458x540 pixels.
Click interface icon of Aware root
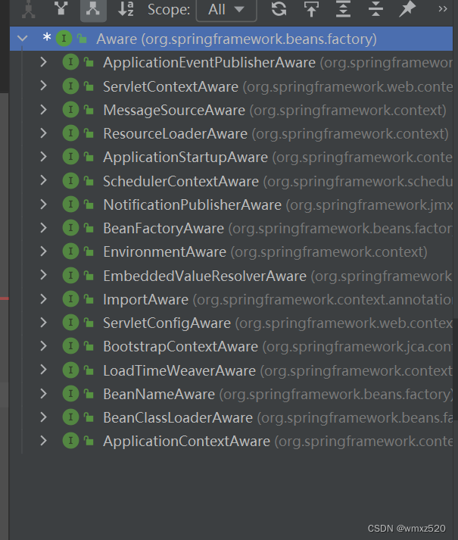pyautogui.click(x=64, y=39)
